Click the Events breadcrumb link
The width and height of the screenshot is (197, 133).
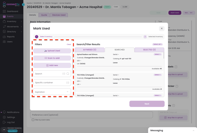(29, 3)
